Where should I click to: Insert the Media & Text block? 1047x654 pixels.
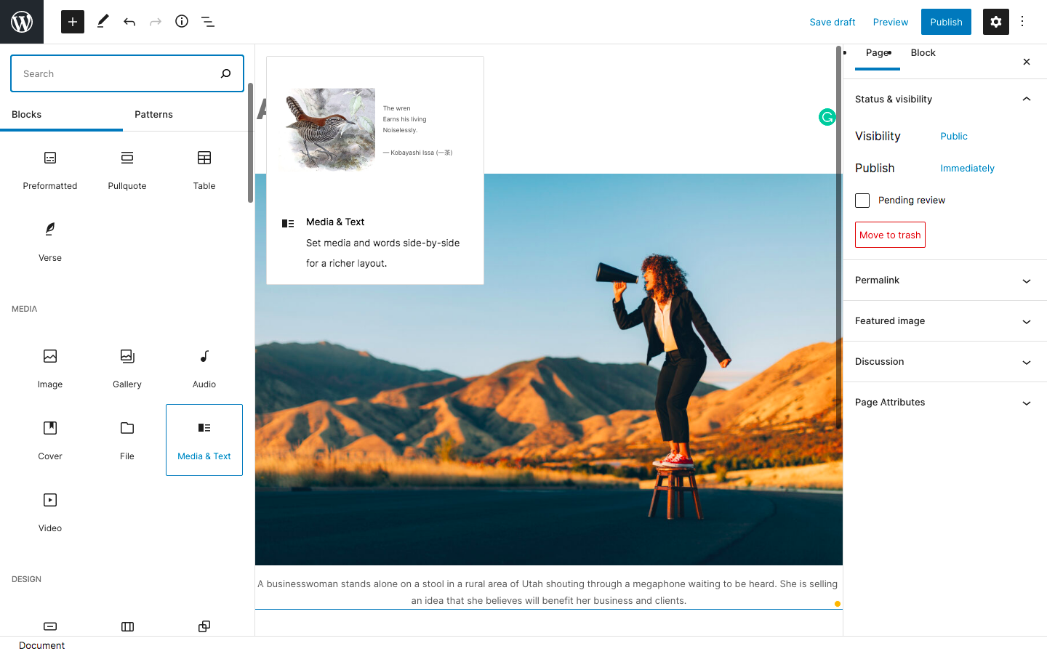click(x=204, y=440)
